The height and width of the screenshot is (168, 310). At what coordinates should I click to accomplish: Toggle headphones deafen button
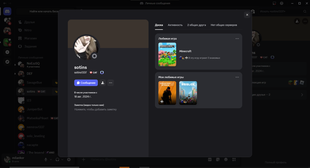pyautogui.click(x=57, y=160)
